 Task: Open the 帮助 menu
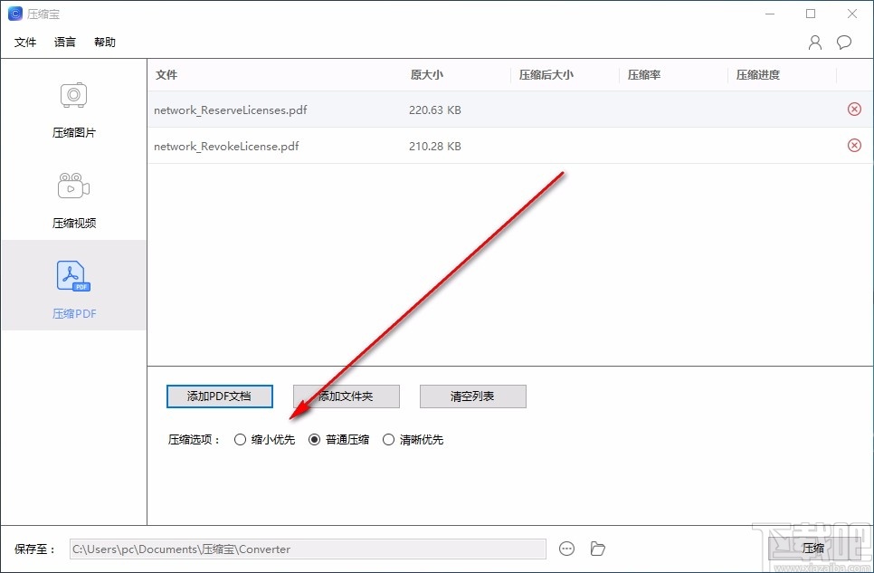point(105,43)
